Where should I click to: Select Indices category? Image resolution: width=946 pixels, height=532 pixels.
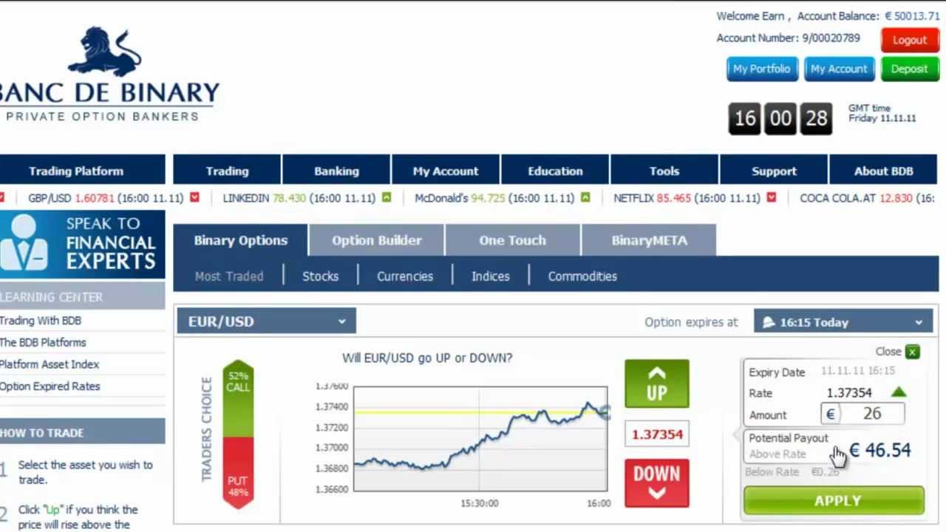click(x=491, y=276)
